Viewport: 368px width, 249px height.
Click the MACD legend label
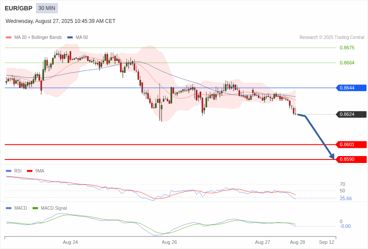21,208
